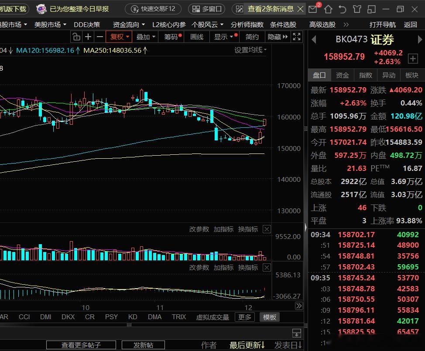
Task: Close the volume indicator panel
Action: pos(267,229)
